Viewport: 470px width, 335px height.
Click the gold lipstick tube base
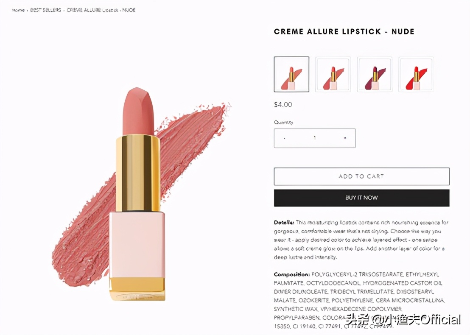[137, 289]
